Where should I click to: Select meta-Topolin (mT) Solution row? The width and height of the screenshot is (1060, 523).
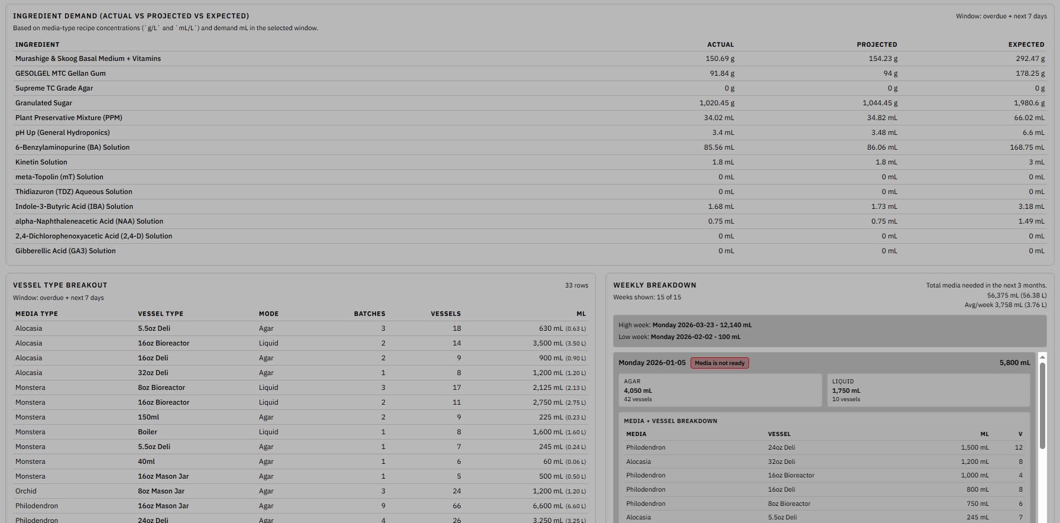(x=530, y=177)
